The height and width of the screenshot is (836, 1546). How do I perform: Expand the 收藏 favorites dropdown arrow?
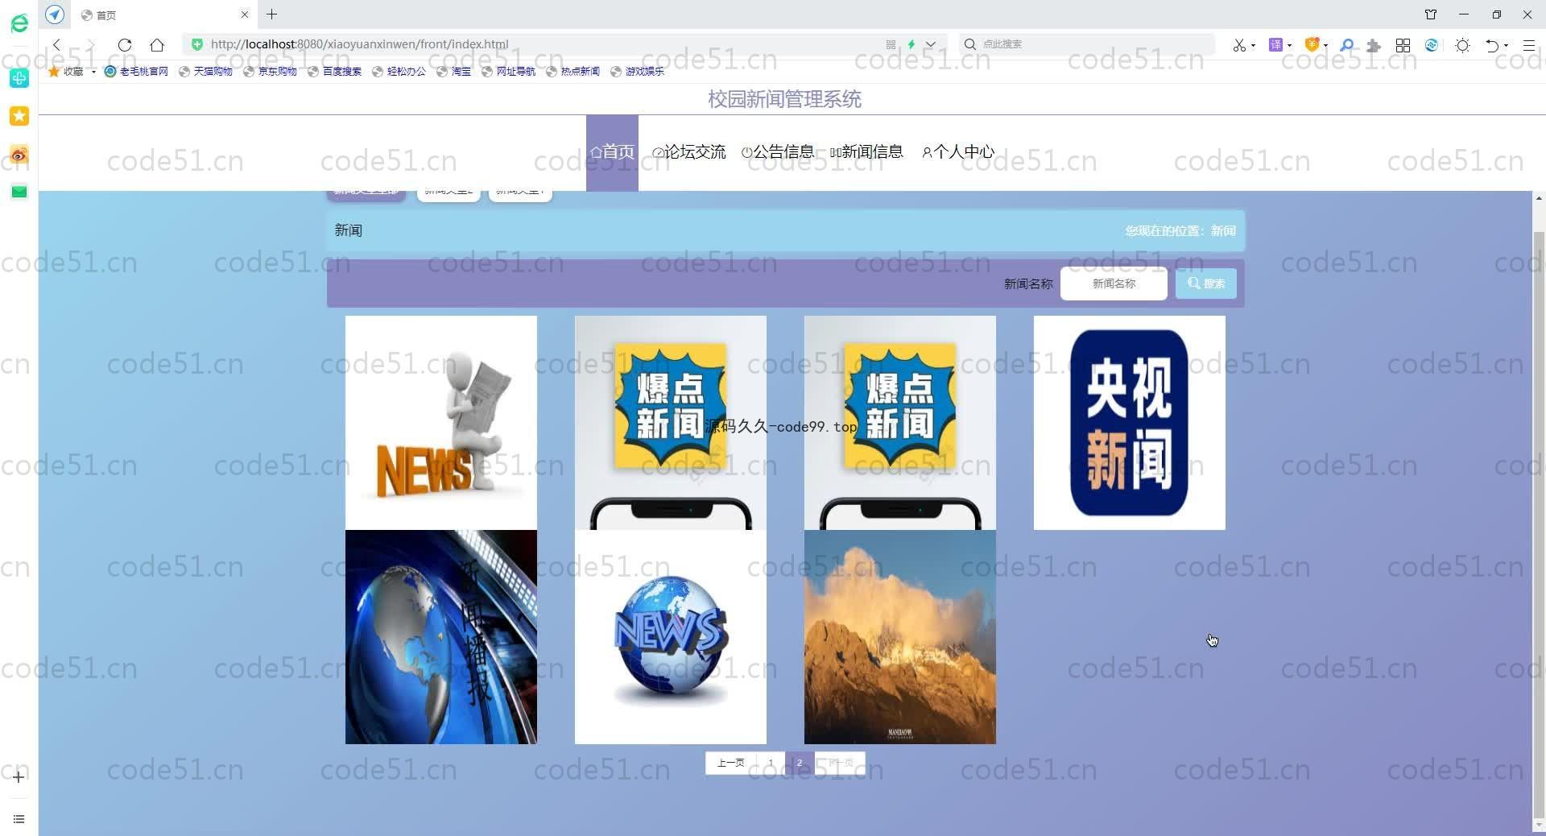point(93,72)
